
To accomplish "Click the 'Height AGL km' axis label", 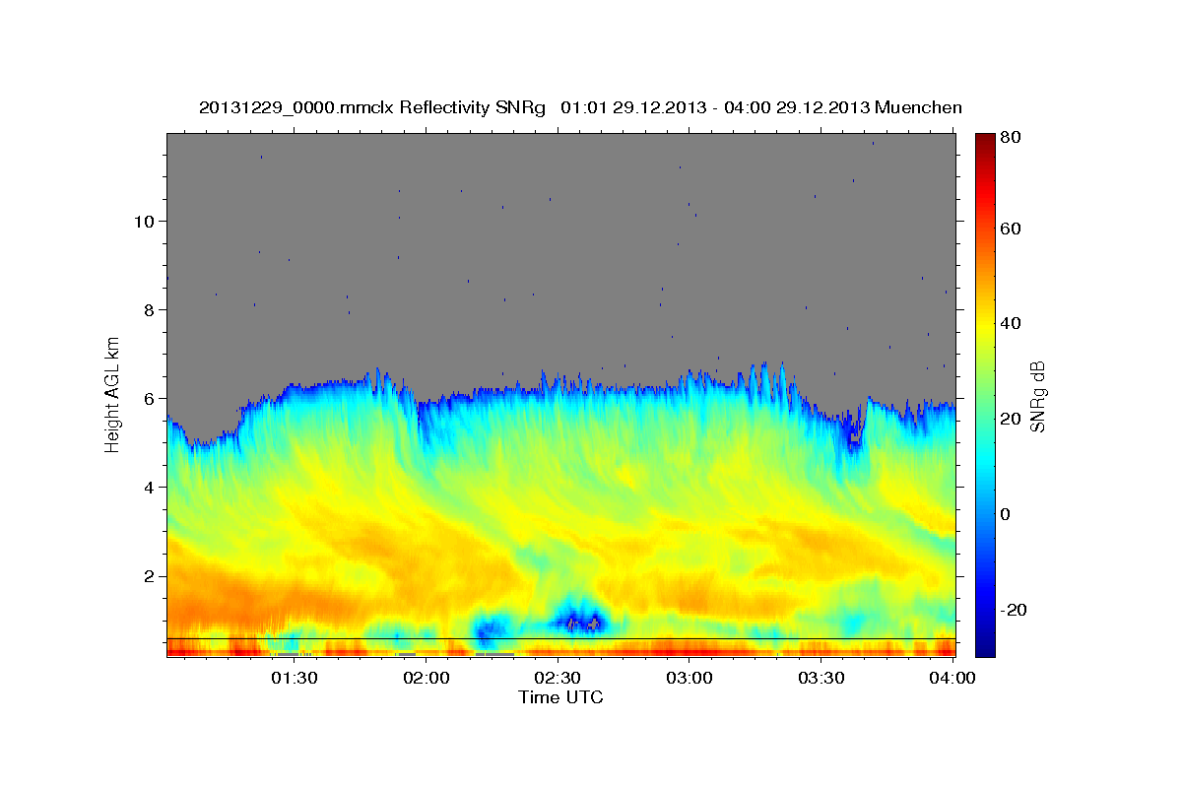I will click(x=112, y=394).
